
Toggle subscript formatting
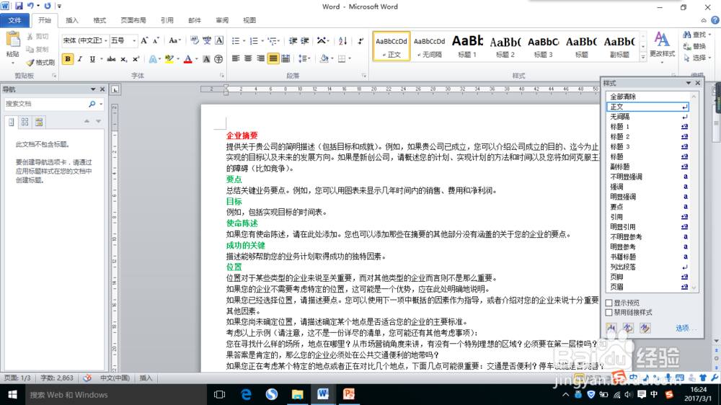coord(123,59)
